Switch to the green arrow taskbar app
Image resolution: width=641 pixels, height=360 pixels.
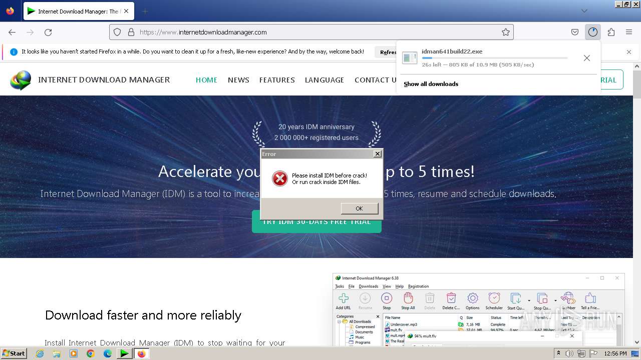[x=124, y=353]
